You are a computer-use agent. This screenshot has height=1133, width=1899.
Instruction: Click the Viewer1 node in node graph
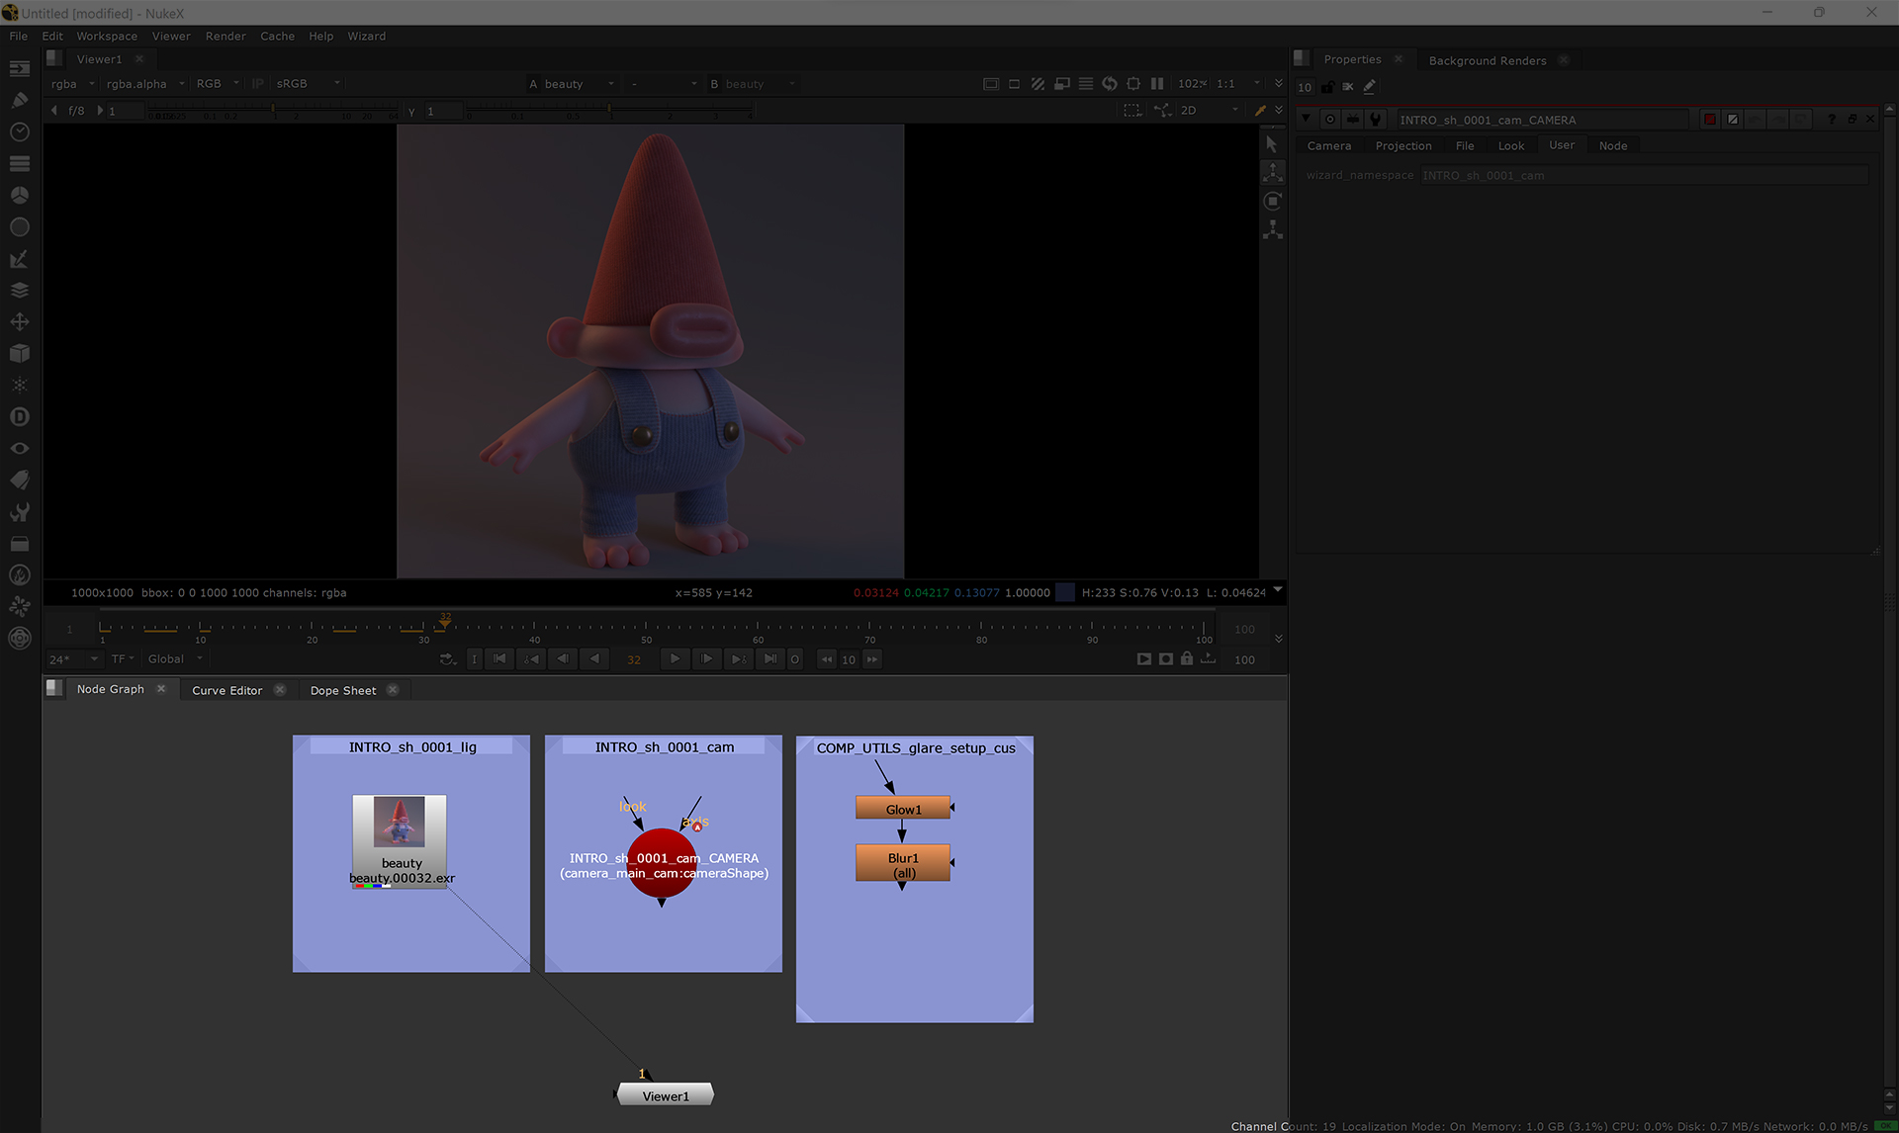click(665, 1095)
